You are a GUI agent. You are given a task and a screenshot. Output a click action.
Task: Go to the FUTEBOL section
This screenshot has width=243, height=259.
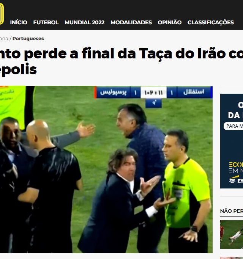46,22
